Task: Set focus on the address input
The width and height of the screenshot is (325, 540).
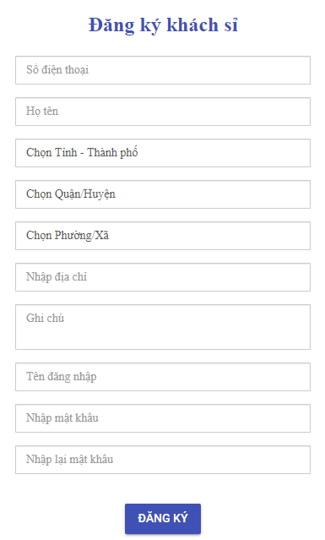Action: (x=163, y=277)
